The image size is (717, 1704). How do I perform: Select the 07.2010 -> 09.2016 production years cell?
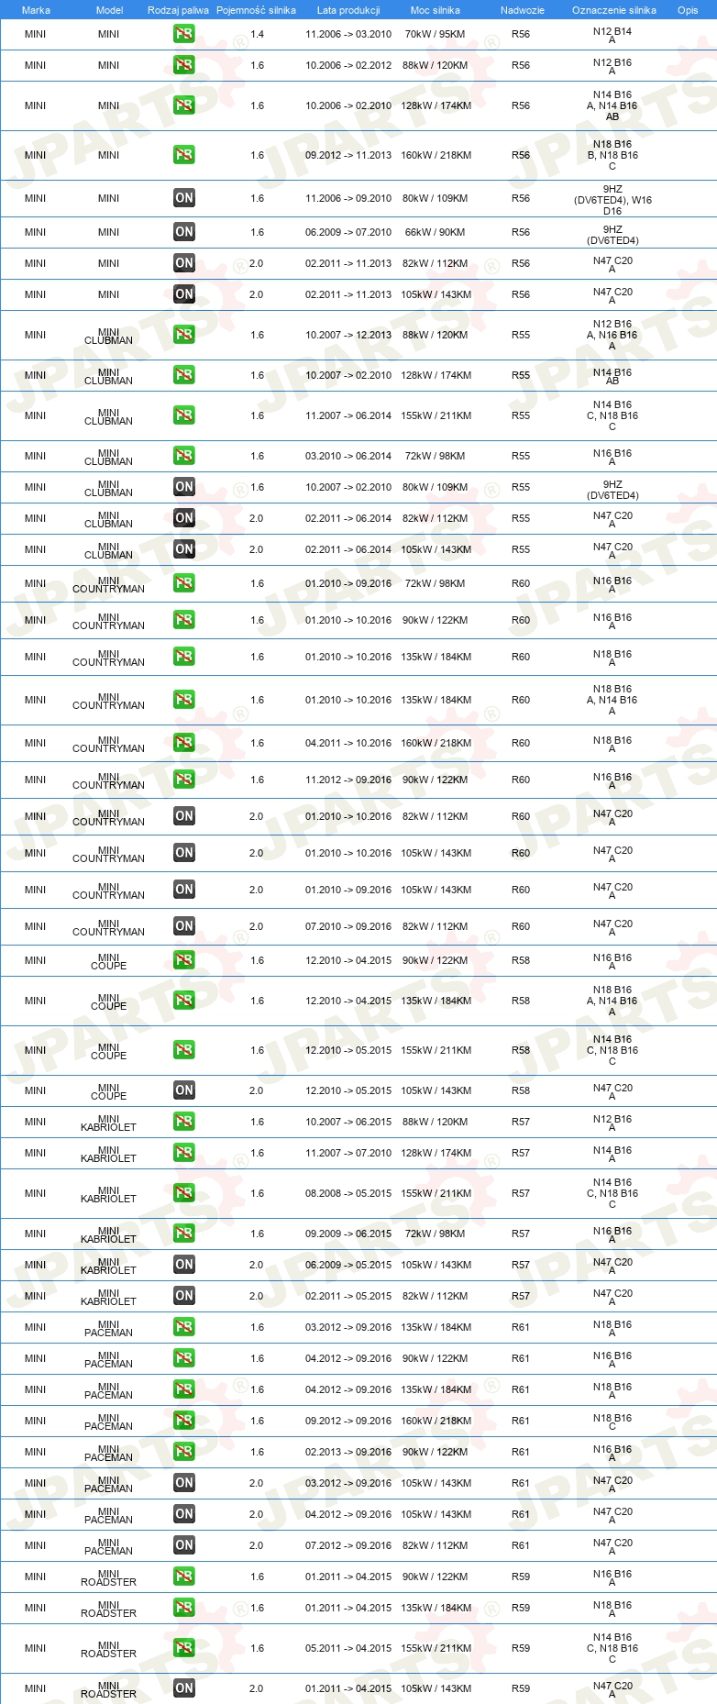348,926
